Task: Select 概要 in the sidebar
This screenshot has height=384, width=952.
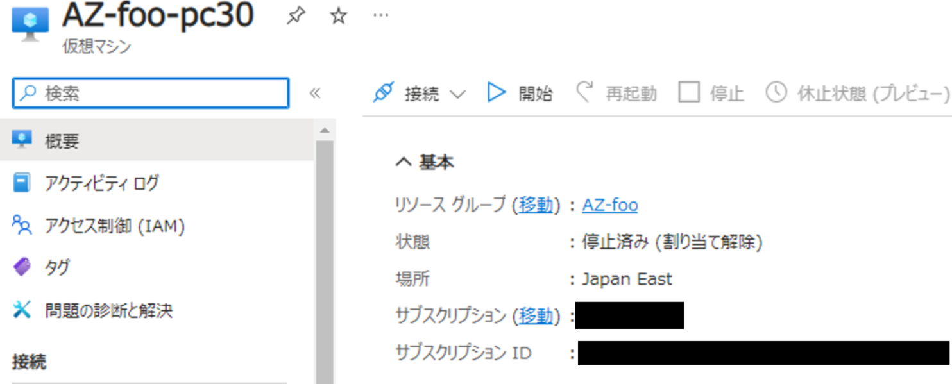Action: (x=157, y=140)
